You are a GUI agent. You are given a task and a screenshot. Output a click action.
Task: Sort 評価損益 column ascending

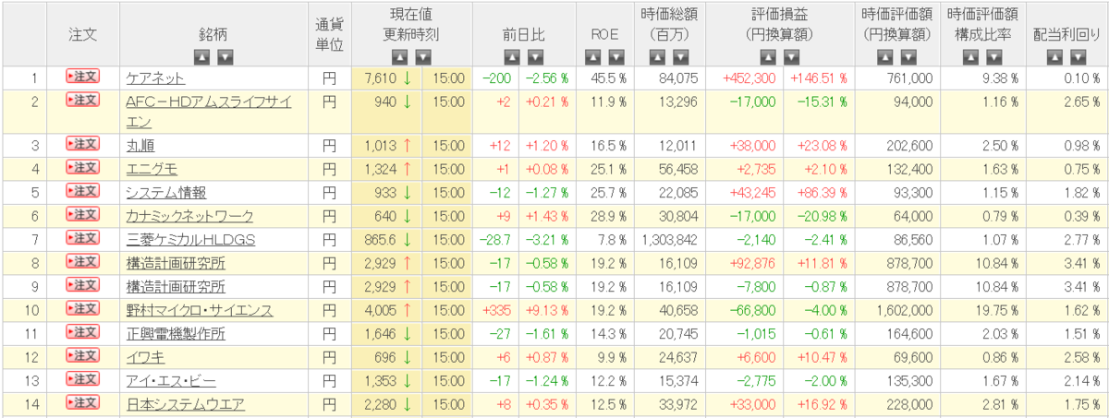pos(767,57)
